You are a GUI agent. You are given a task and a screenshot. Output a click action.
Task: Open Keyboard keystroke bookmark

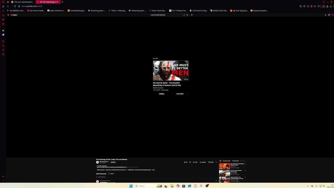tap(259, 11)
